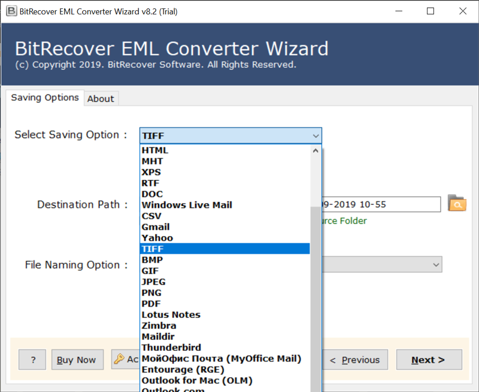
Task: Pick JPEG in the format list
Action: coord(225,282)
